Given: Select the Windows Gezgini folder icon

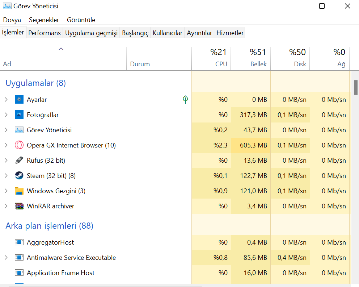Looking at the screenshot, I should [19, 191].
